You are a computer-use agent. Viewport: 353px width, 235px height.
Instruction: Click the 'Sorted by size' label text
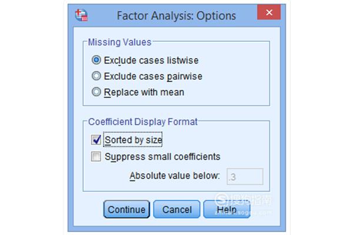coord(134,140)
